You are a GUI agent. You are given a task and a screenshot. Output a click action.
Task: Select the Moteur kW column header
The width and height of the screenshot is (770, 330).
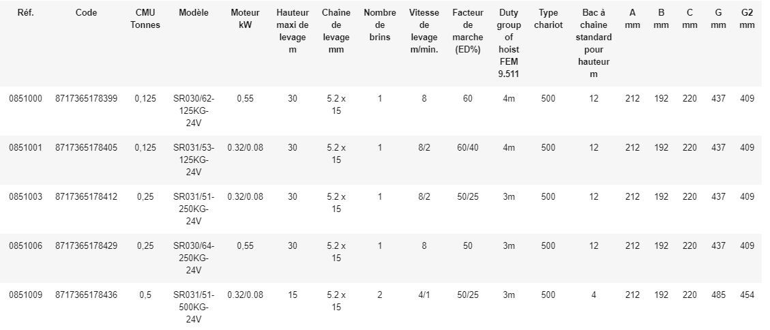click(245, 19)
